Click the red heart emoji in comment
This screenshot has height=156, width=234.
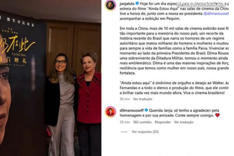(218, 115)
